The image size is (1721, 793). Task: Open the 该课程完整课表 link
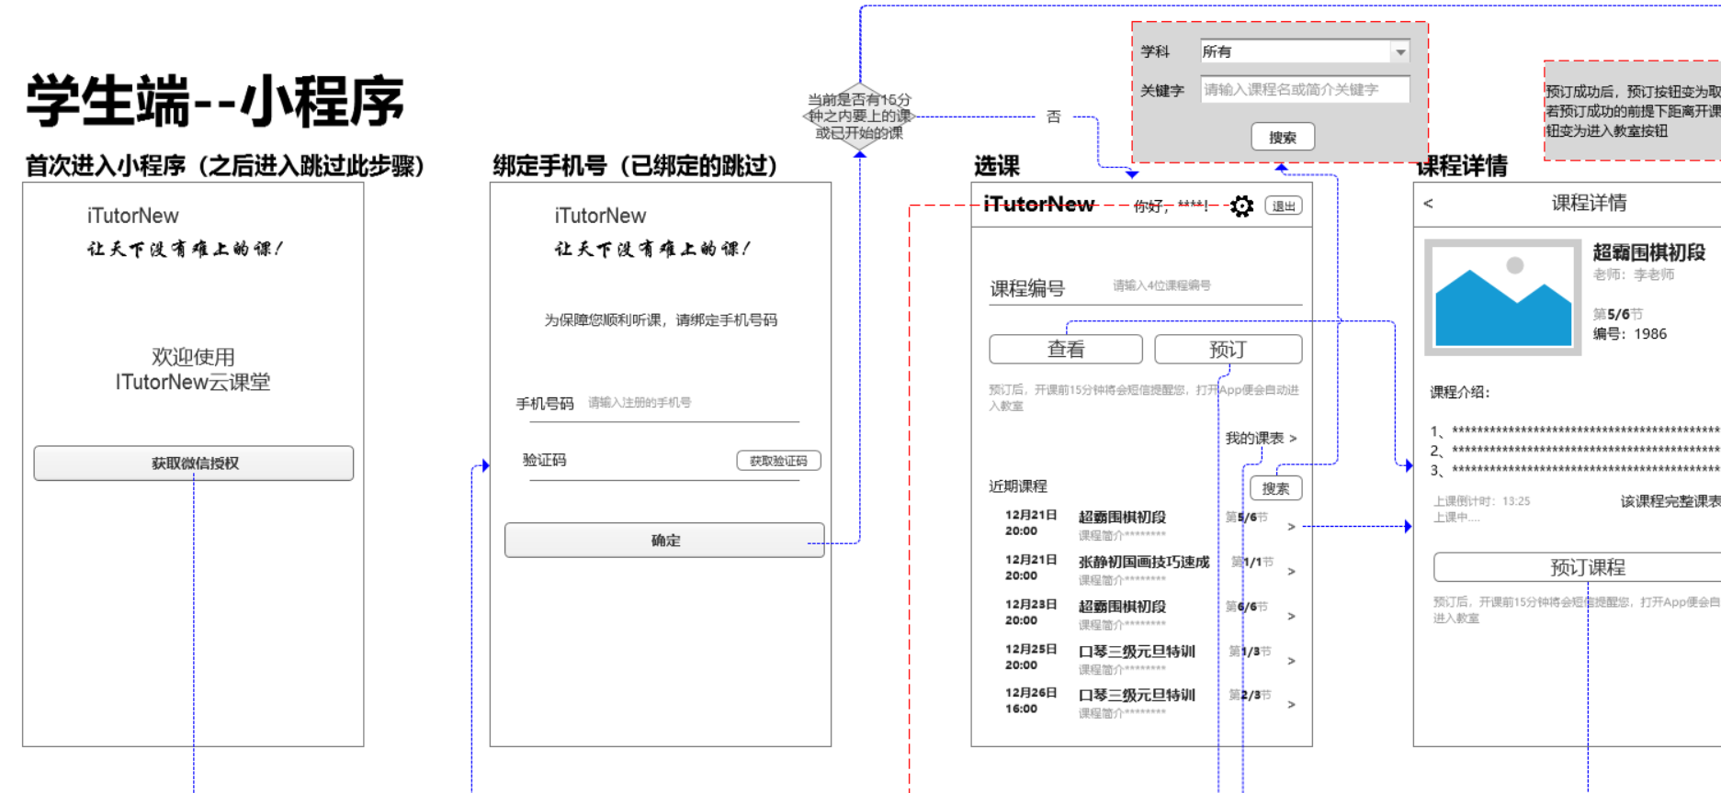pos(1670,501)
